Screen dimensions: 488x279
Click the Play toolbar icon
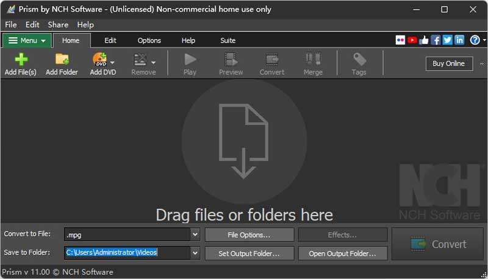(190, 59)
